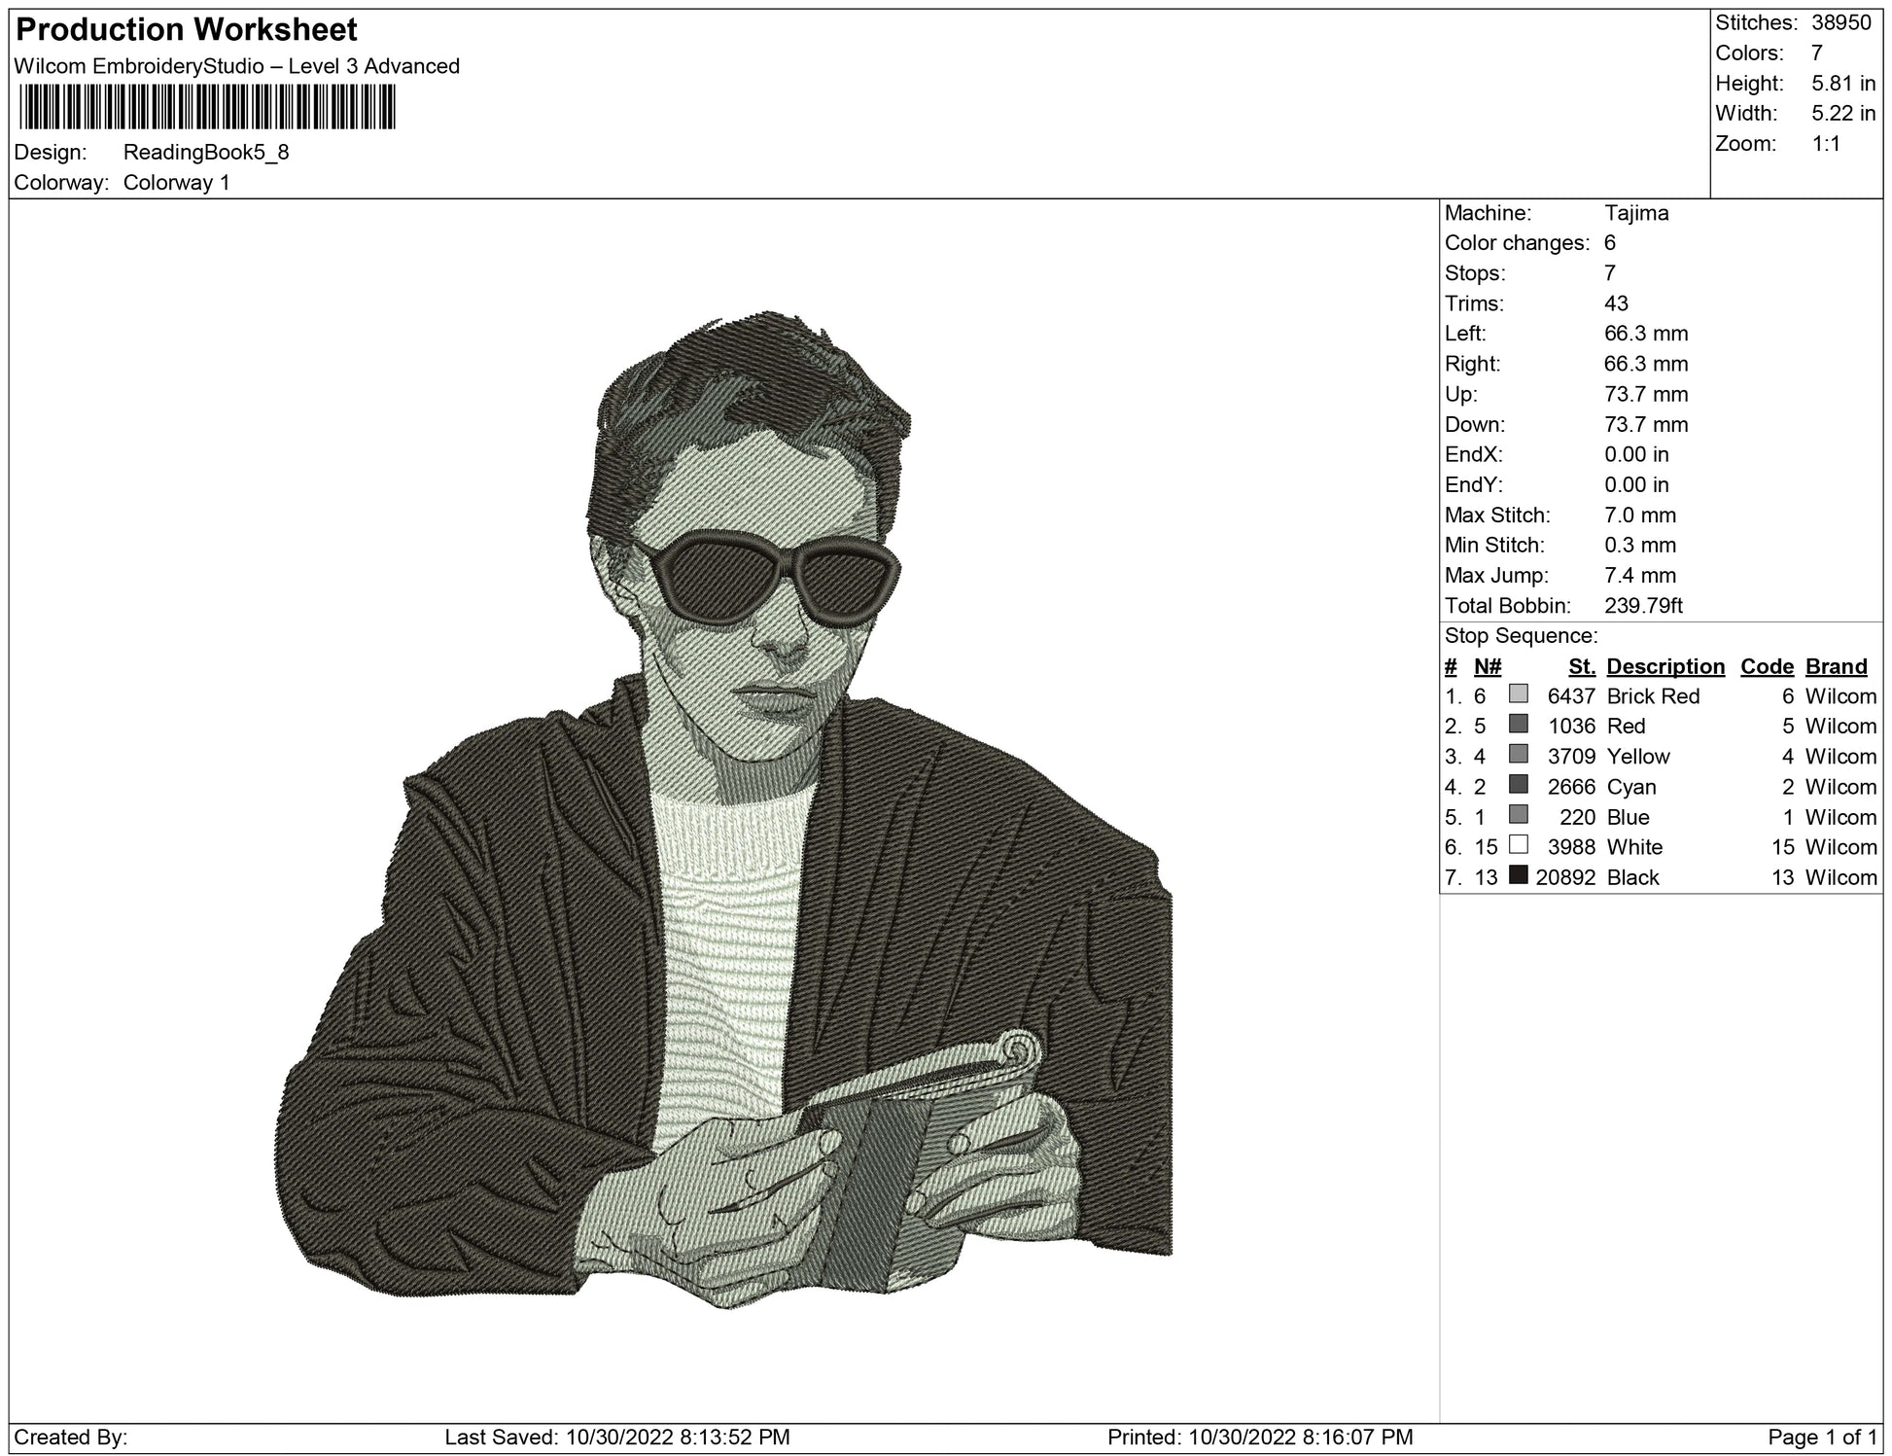The image size is (1892, 1456).
Task: Click the Brand column header
Action: coord(1836,666)
